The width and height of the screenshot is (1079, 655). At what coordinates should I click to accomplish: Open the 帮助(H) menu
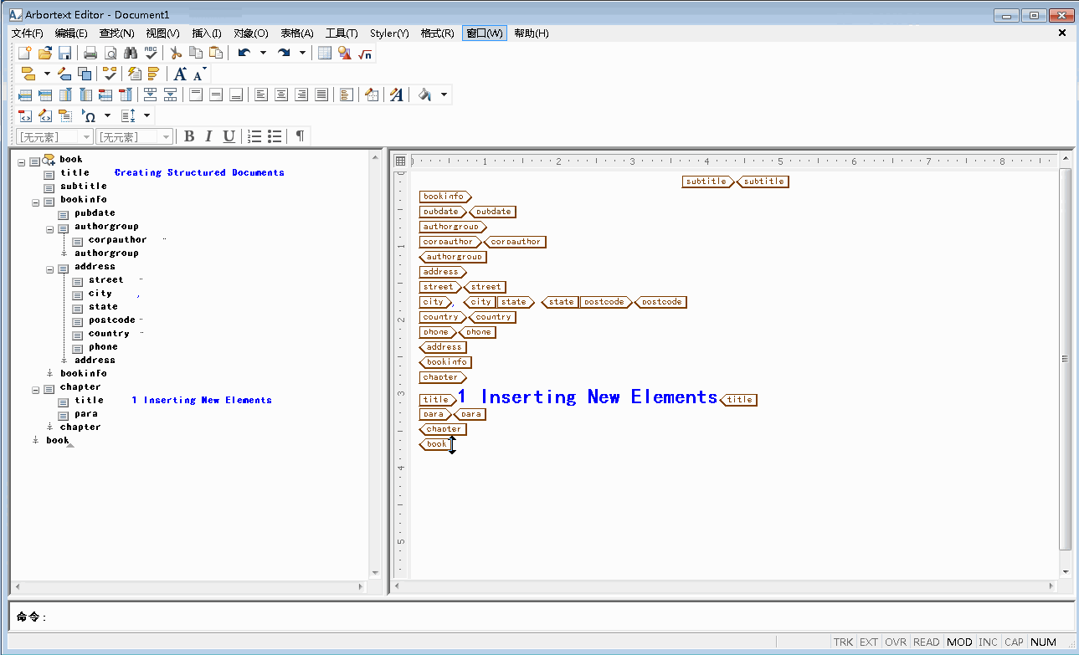click(532, 33)
